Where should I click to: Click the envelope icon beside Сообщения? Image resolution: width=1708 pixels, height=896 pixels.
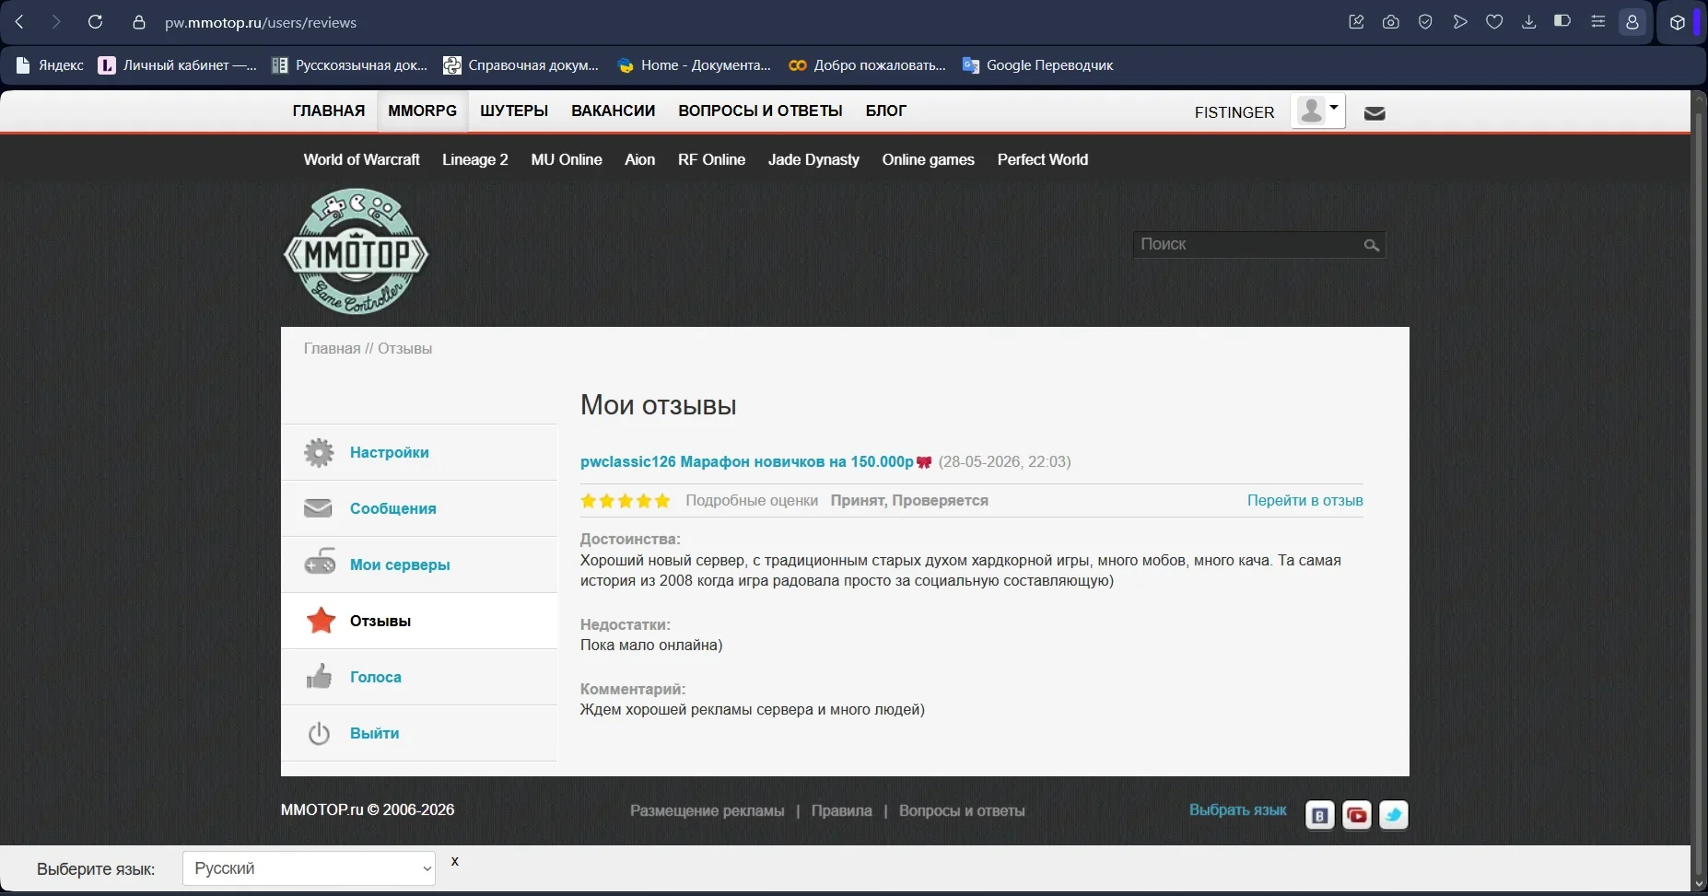318,508
